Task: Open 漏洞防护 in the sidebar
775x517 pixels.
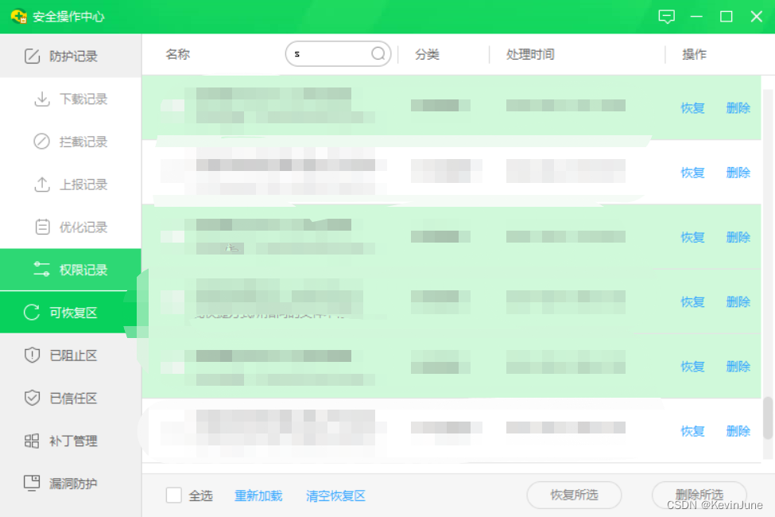Action: click(x=71, y=484)
